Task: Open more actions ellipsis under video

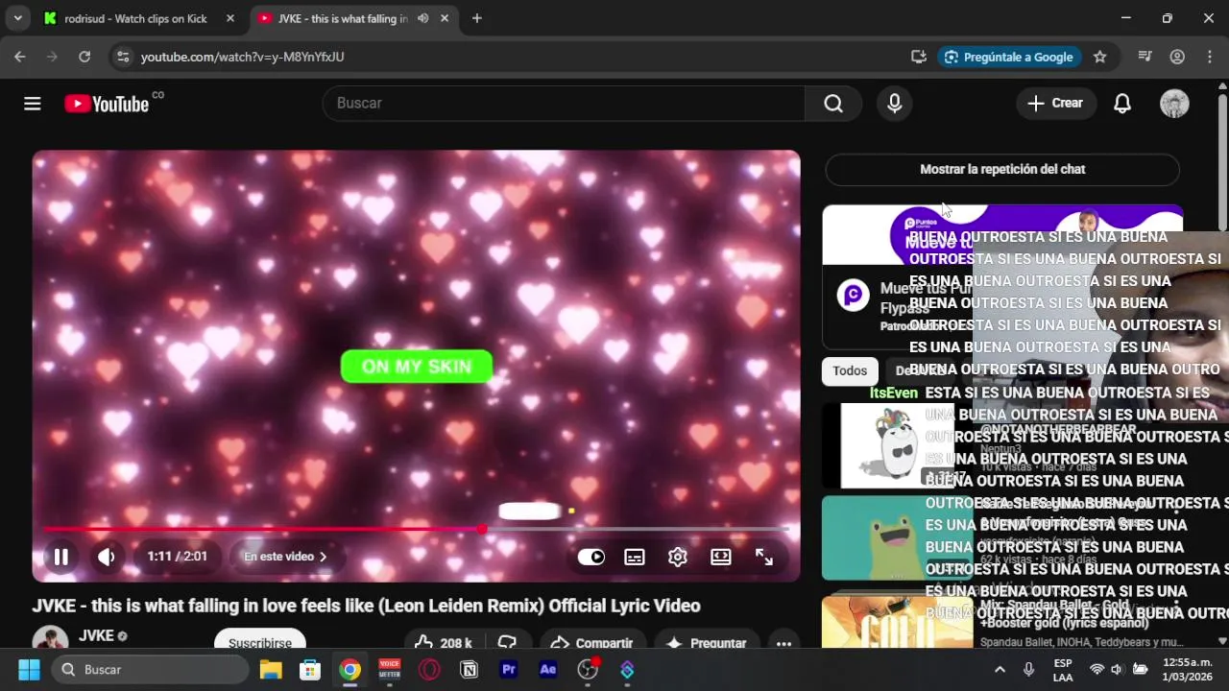Action: pos(783,643)
